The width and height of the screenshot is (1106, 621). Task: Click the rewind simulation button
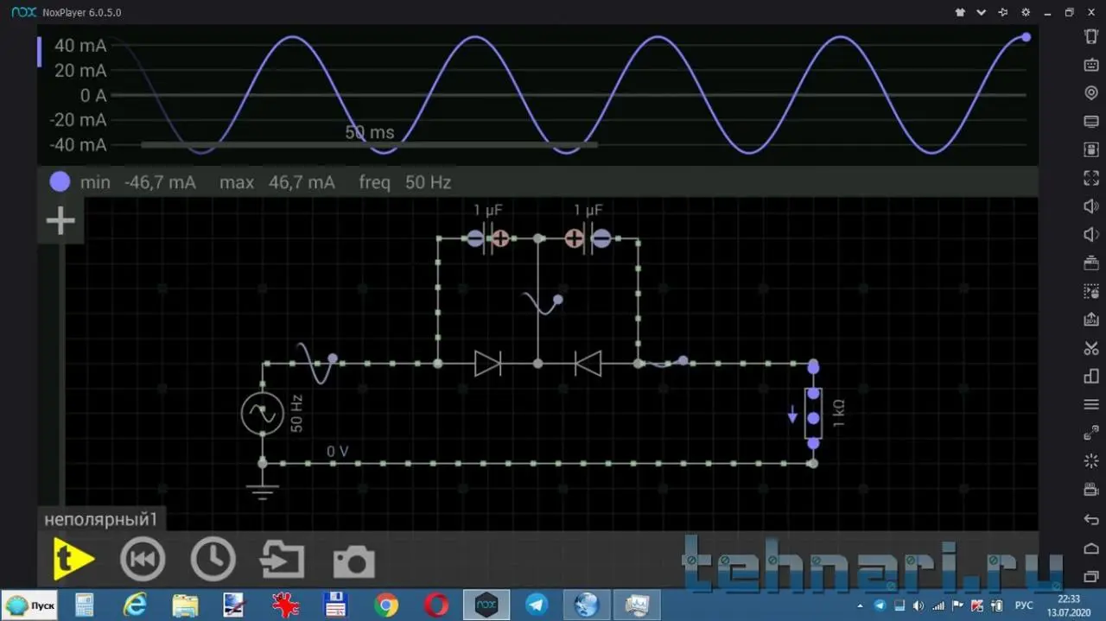pos(143,560)
